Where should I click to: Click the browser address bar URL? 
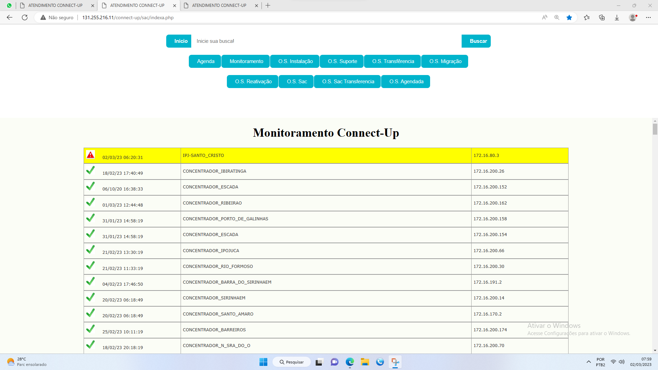pyautogui.click(x=128, y=17)
